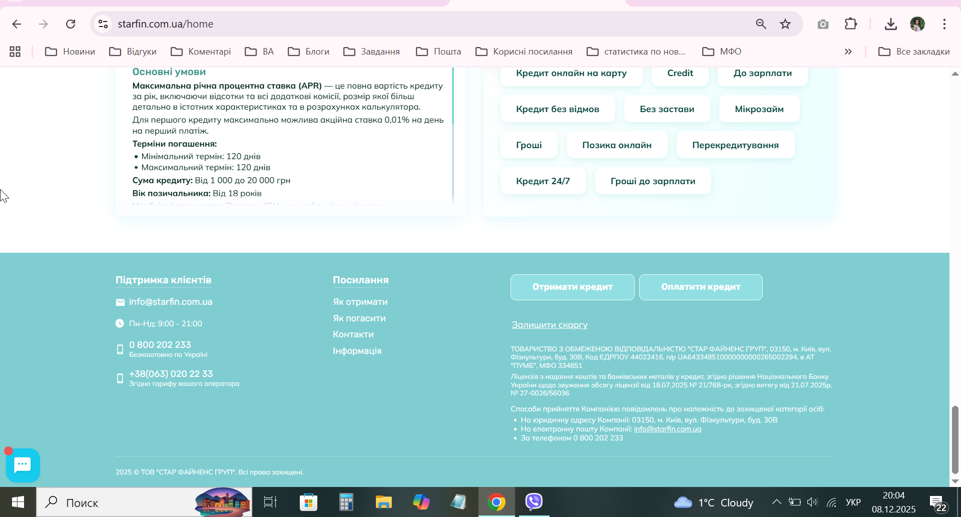Viewport: 961px width, 517px height.
Task: Open Calculator from taskbar
Action: [x=346, y=502]
